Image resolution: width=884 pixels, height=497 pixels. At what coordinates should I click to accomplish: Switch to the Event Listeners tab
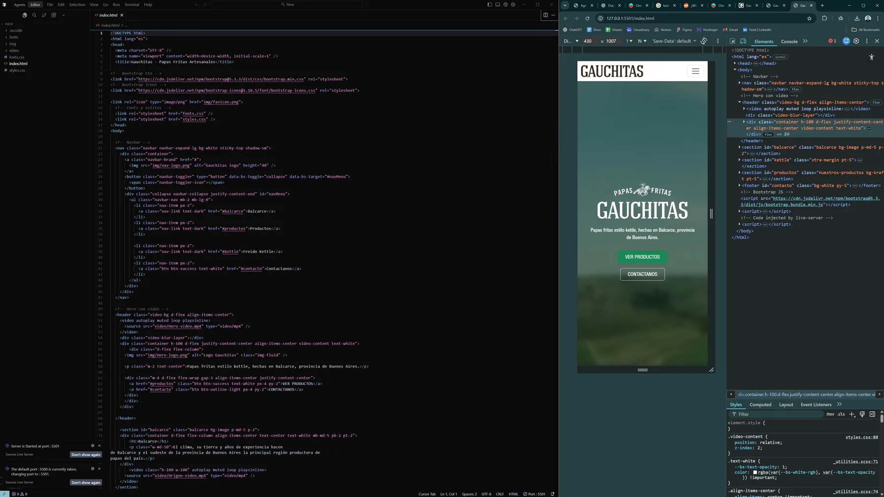coord(816,405)
